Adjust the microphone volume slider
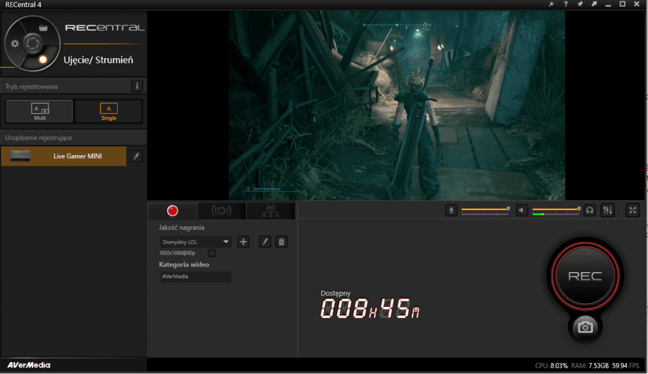This screenshot has width=648, height=374. tap(485, 210)
